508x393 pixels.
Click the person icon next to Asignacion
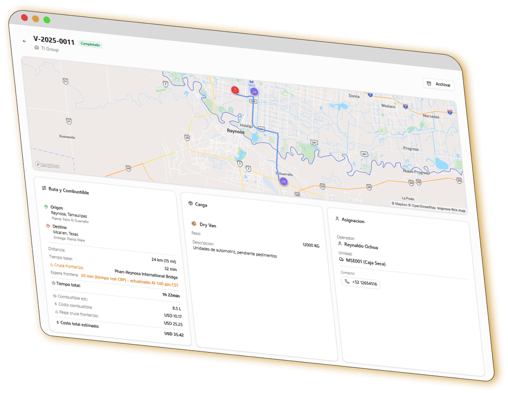(x=337, y=219)
